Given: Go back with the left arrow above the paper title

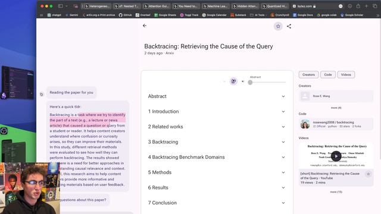Looking at the screenshot, I should point(145,26).
